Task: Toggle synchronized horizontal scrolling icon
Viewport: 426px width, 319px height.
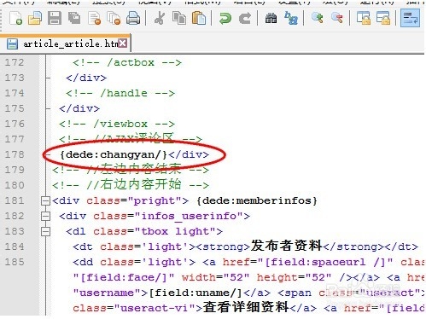Action: pyautogui.click(x=383, y=18)
